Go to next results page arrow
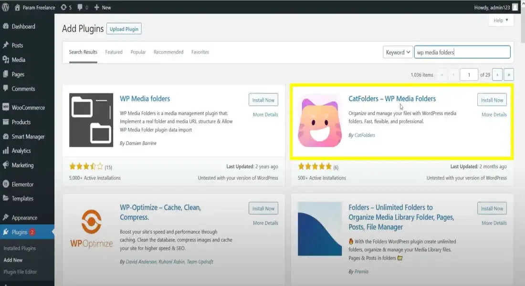The width and height of the screenshot is (525, 286). [497, 74]
